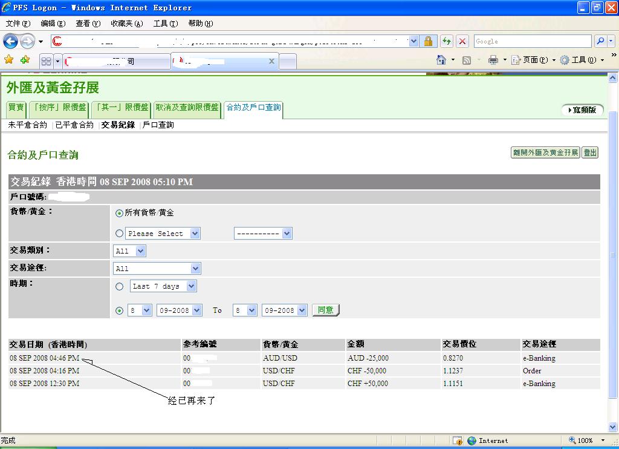The image size is (619, 449).
Task: View the security lock icon
Action: (428, 41)
